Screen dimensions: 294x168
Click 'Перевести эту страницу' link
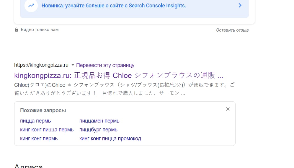(x=105, y=65)
